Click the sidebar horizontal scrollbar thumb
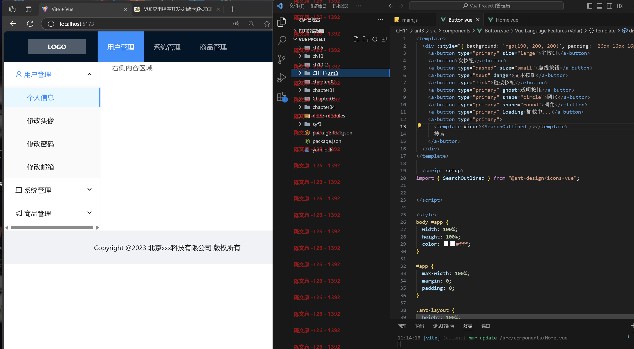The height and width of the screenshot is (349, 634). tap(52, 227)
